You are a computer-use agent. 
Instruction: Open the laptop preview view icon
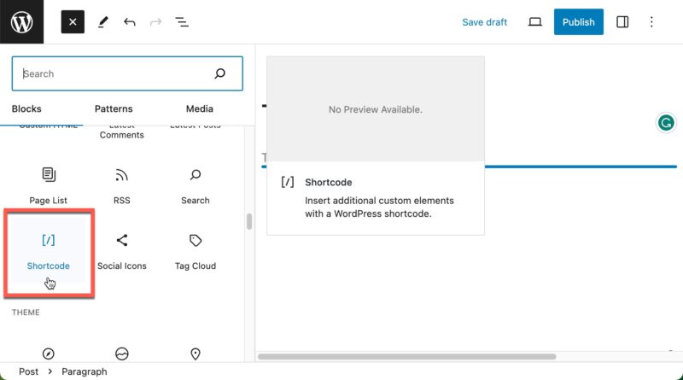point(535,22)
